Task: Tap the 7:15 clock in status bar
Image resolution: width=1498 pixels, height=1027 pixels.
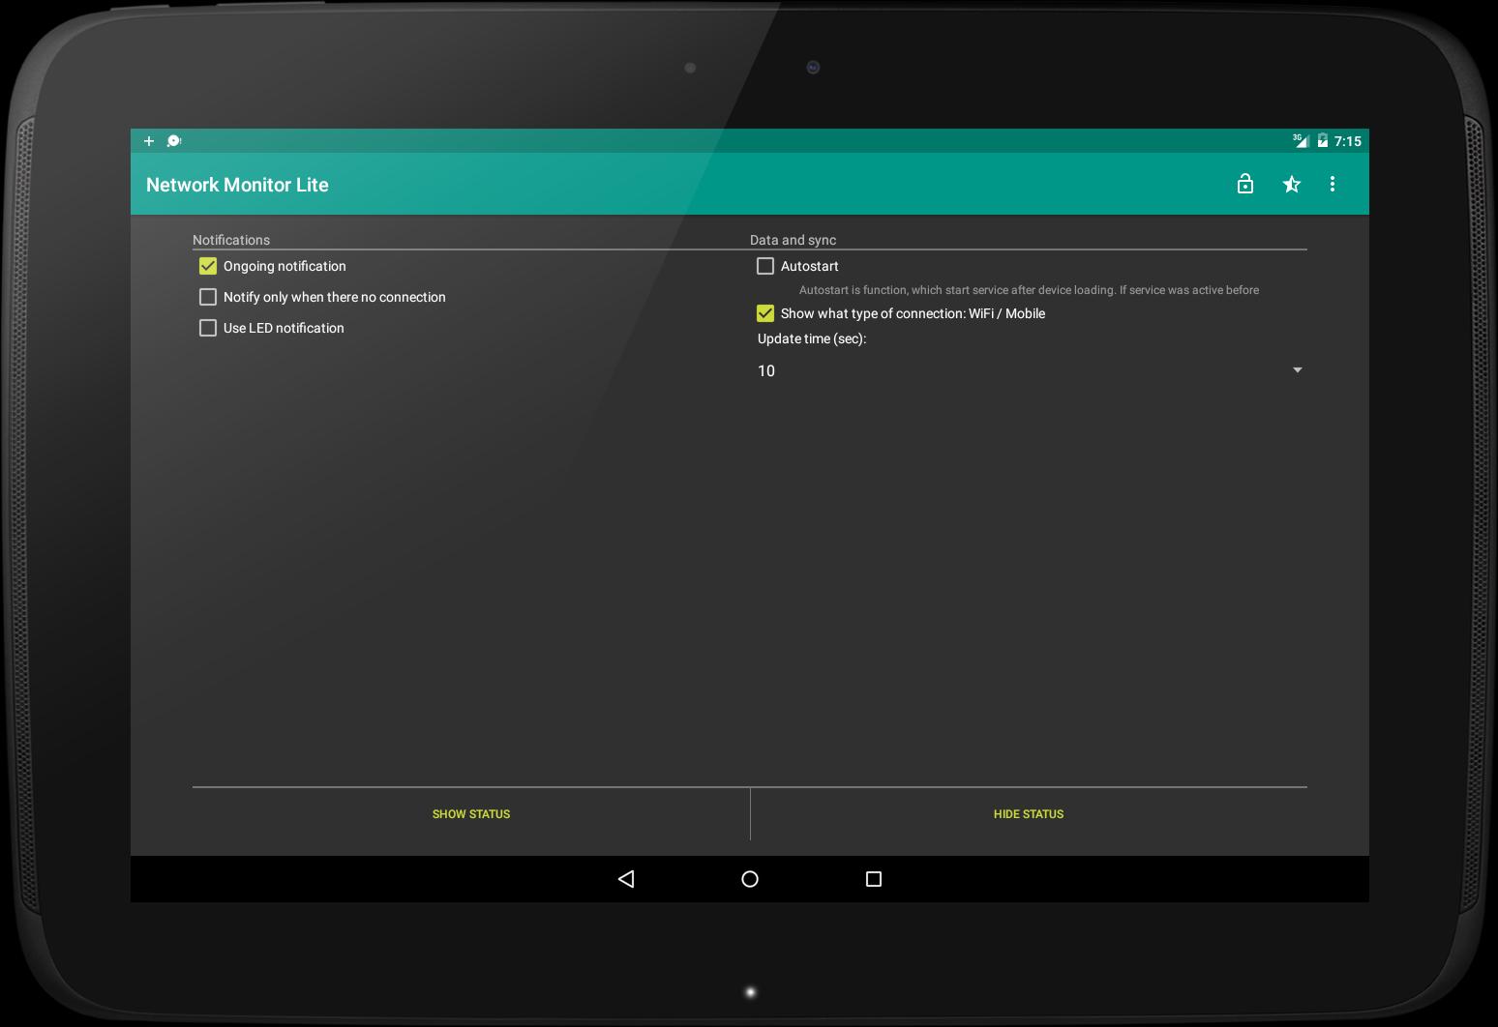Action: click(x=1347, y=141)
